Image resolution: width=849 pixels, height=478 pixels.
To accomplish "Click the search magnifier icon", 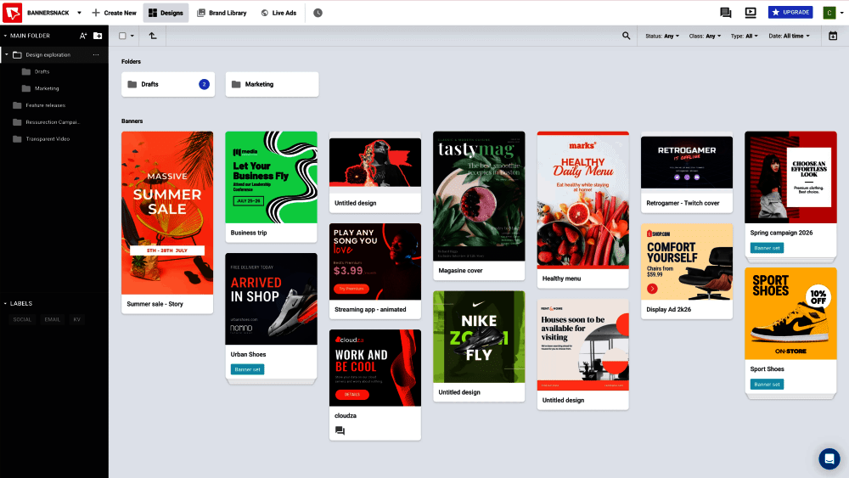I will [x=626, y=36].
